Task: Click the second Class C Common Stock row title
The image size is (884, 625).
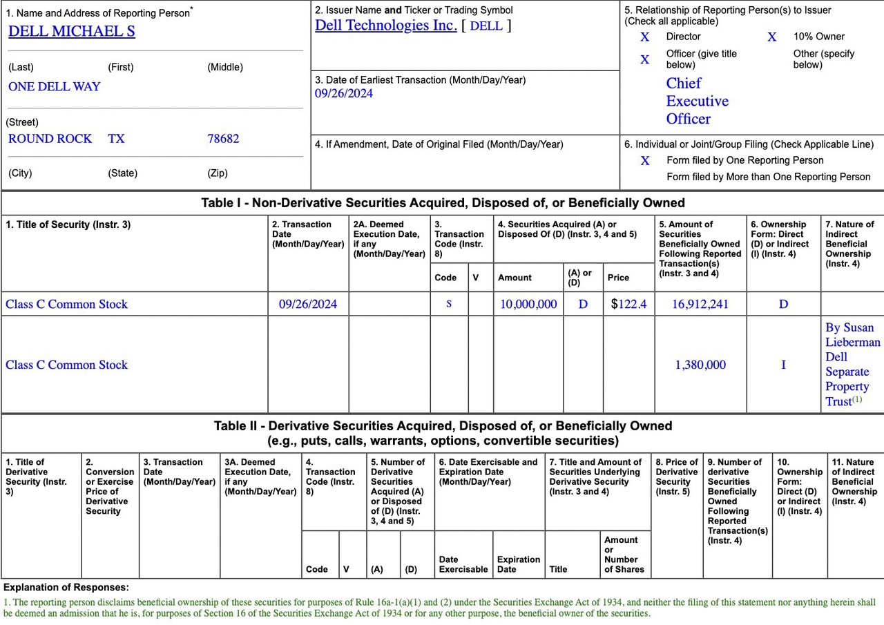Action: [x=66, y=365]
